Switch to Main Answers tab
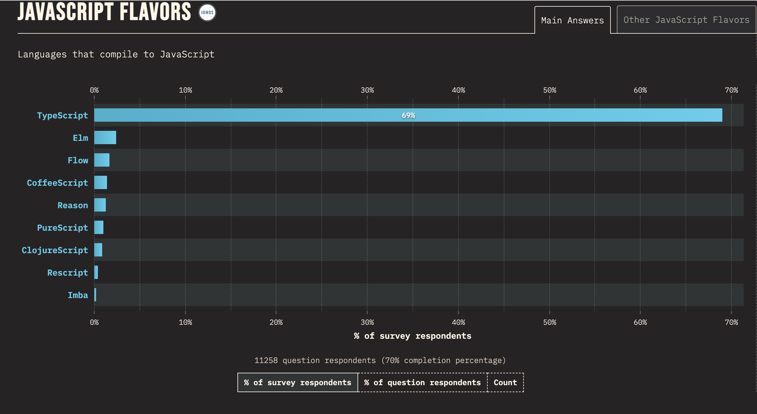 [572, 20]
